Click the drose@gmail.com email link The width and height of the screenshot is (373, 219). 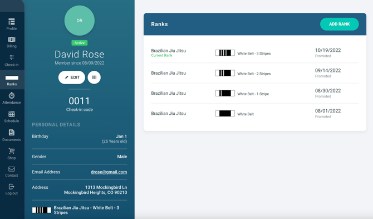[x=109, y=172]
